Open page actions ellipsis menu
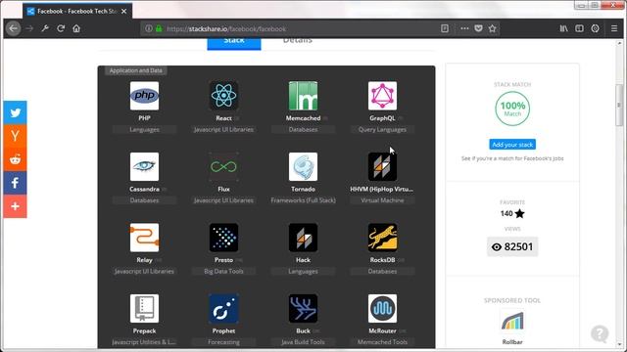Screen dimensions: 627x352 pos(464,28)
